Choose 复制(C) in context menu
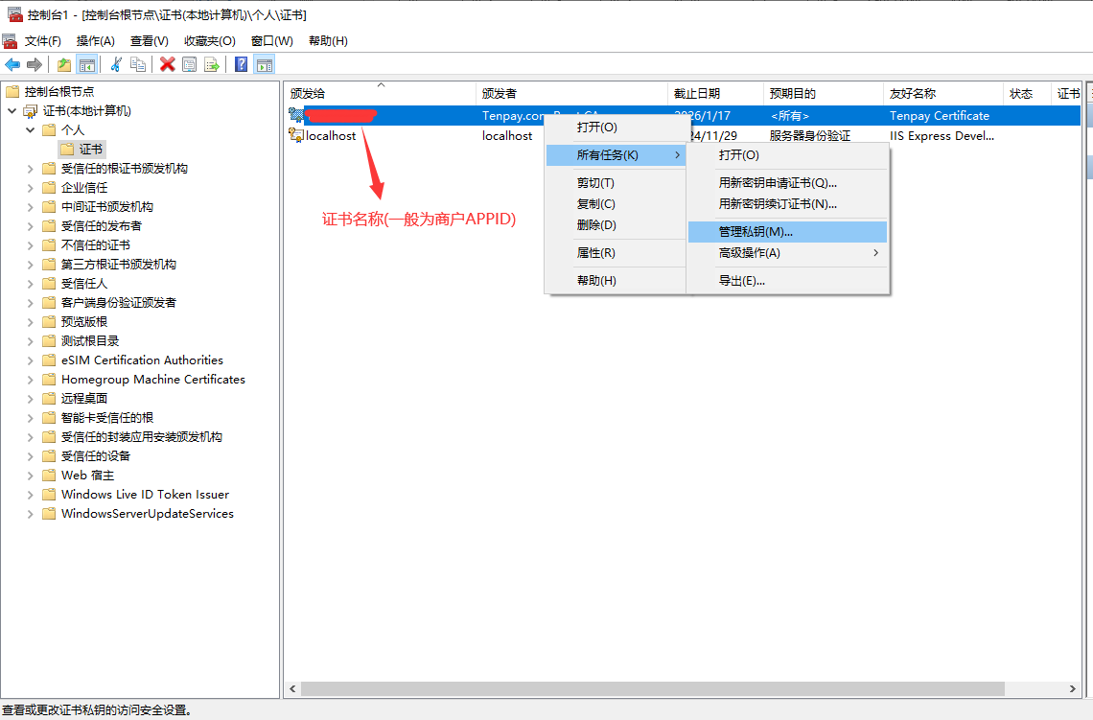 click(616, 203)
